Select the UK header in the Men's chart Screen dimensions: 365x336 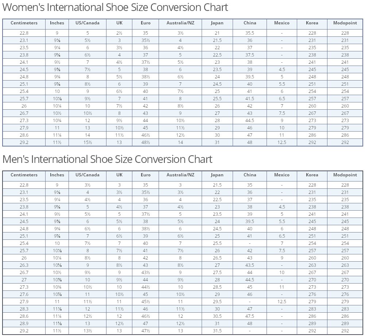click(119, 175)
